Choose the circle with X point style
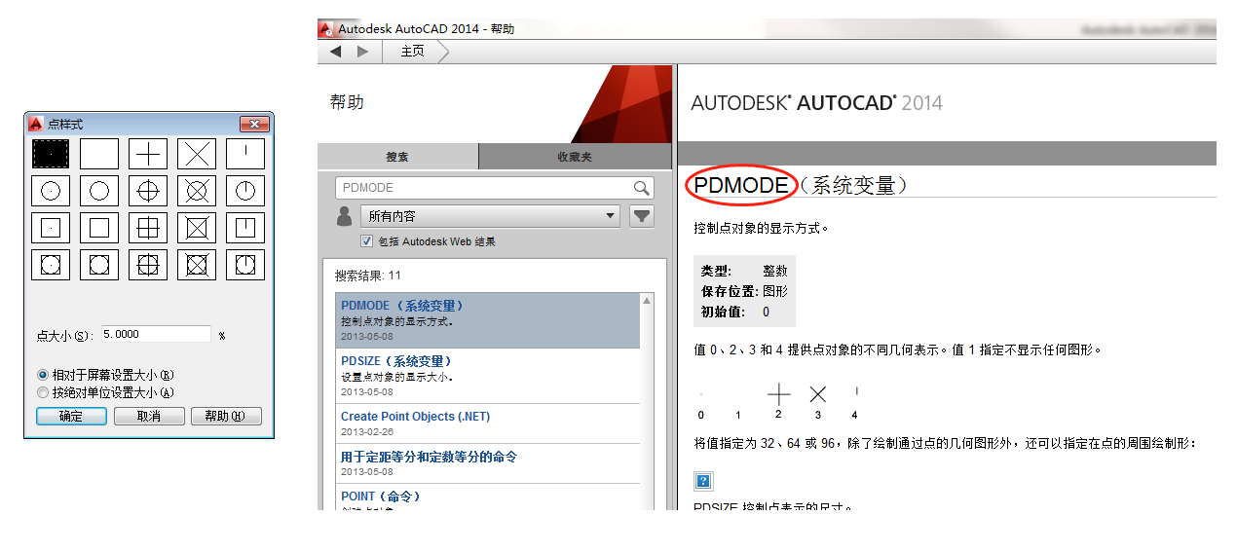 pyautogui.click(x=197, y=191)
